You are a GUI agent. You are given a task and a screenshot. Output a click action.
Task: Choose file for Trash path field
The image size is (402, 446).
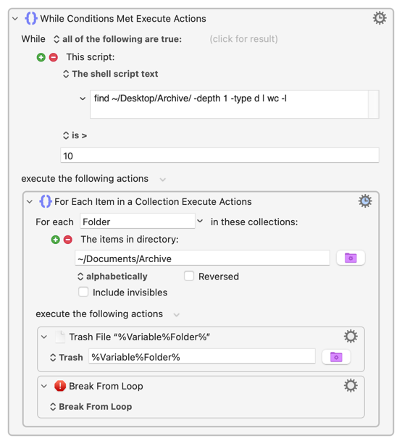[336, 357]
